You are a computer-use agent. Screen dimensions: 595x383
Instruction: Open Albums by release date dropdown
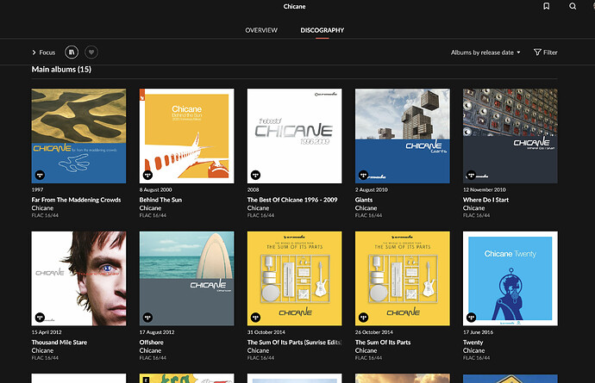485,53
